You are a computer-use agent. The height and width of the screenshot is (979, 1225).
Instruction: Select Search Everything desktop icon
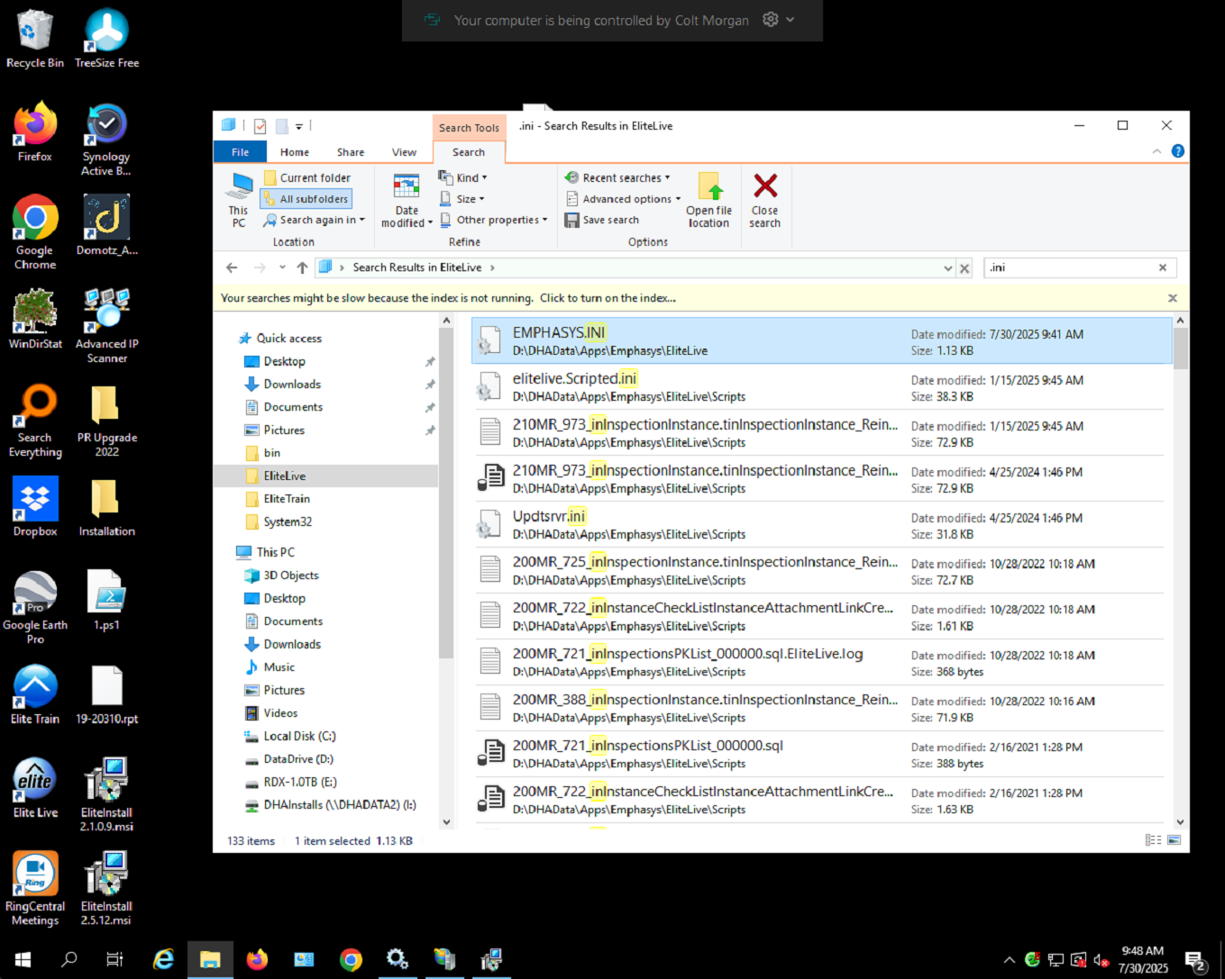pyautogui.click(x=35, y=421)
